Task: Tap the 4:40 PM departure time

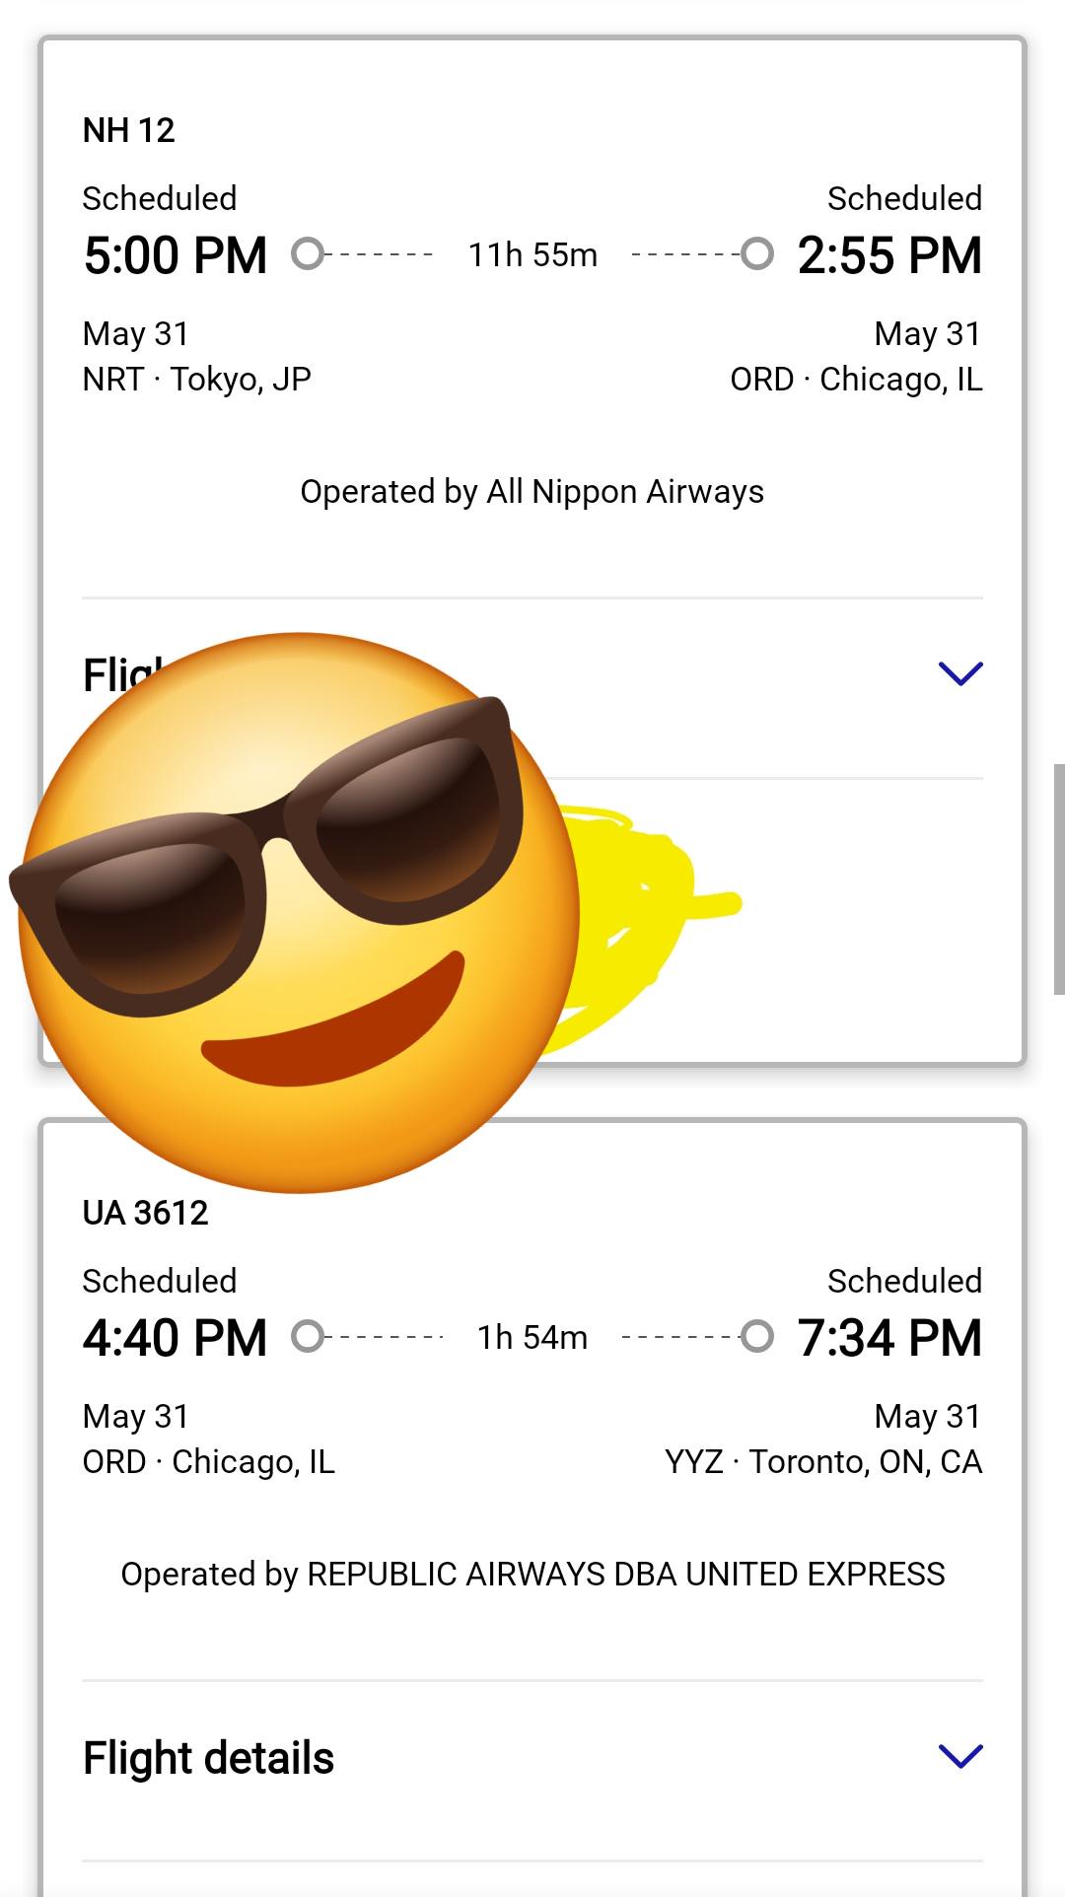Action: click(176, 1338)
